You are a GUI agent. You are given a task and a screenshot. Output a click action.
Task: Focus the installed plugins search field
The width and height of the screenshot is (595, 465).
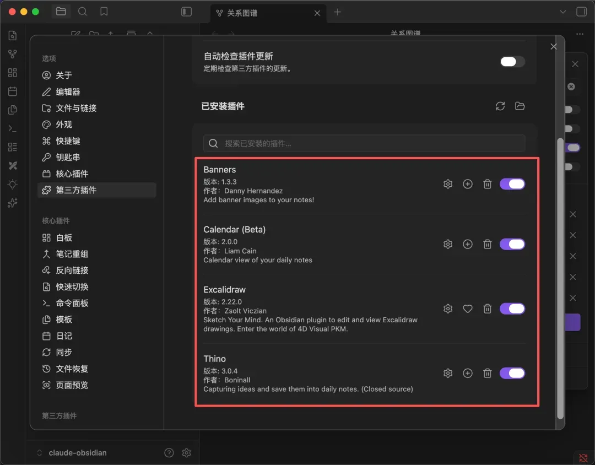(x=364, y=143)
